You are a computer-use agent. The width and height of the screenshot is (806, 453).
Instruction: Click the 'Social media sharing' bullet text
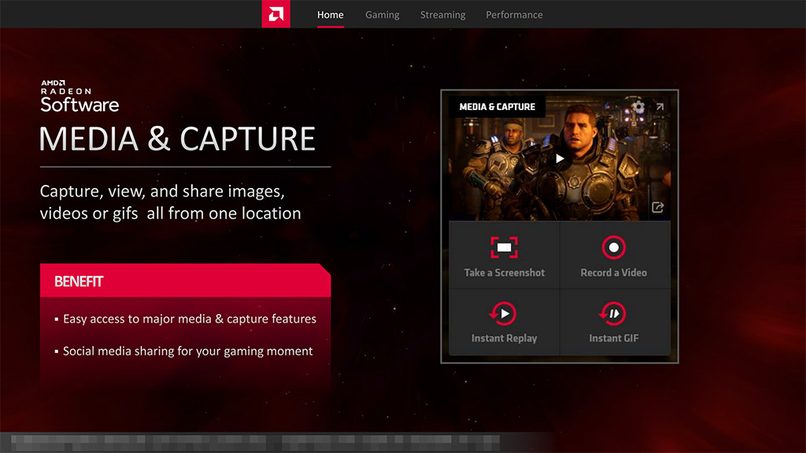187,352
